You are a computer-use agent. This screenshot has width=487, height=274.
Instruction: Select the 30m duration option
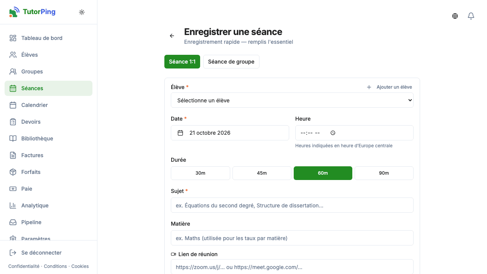pos(201,173)
